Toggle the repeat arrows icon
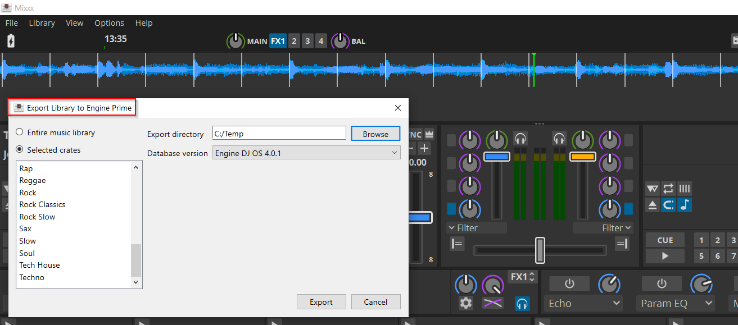 coord(668,189)
